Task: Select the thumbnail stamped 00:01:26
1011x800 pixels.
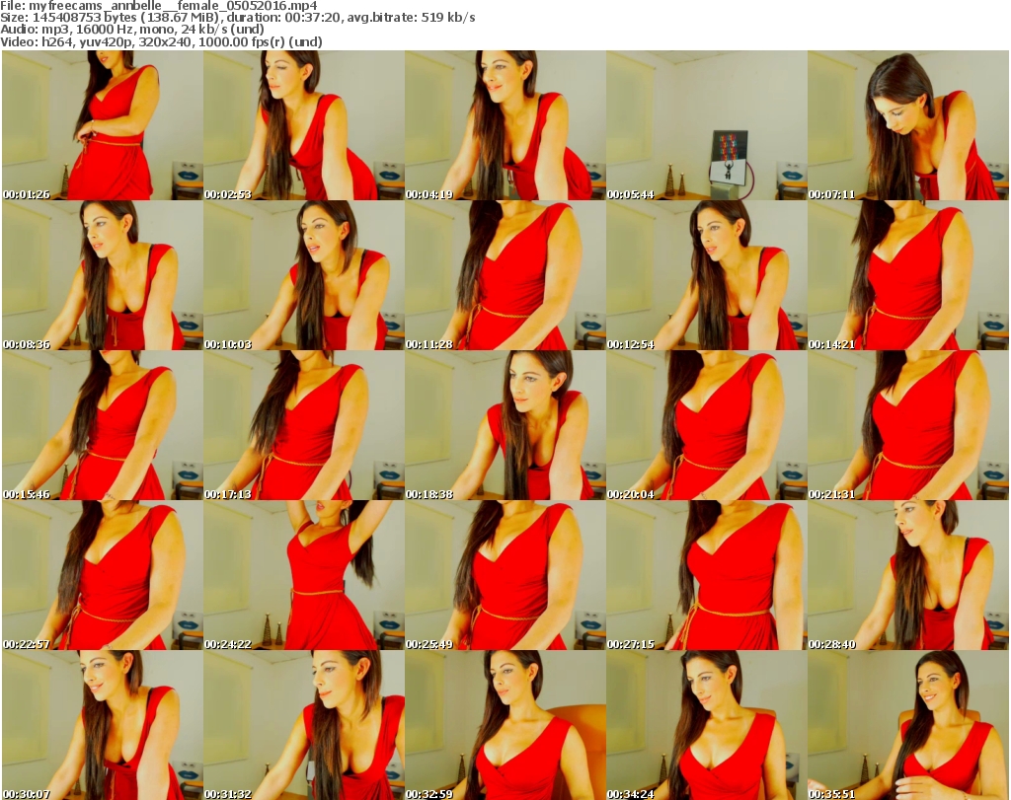Action: 103,125
